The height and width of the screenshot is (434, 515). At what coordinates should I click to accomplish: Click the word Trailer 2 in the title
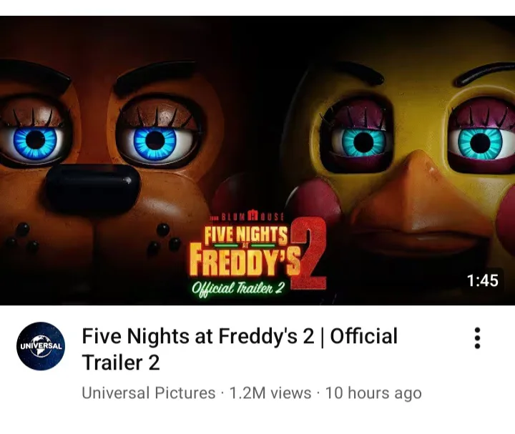click(x=121, y=363)
